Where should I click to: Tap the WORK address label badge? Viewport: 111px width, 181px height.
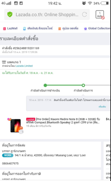click(x=8, y=155)
